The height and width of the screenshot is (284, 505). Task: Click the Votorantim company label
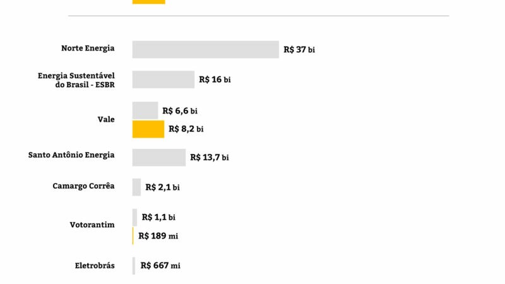[x=92, y=225]
